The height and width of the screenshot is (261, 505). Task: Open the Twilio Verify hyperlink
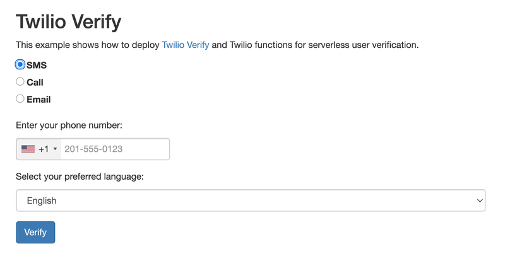(186, 45)
